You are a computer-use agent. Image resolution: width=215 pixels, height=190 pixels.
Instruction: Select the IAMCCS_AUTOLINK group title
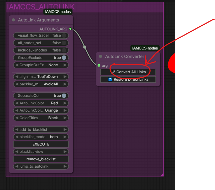41,7
